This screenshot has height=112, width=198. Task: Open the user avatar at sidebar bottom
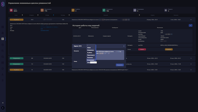(3, 108)
